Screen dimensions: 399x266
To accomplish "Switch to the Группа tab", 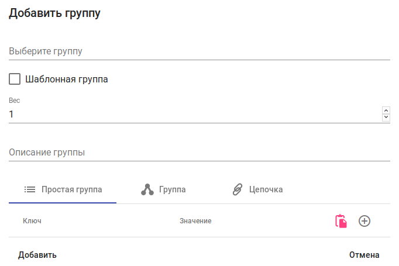I will [172, 189].
